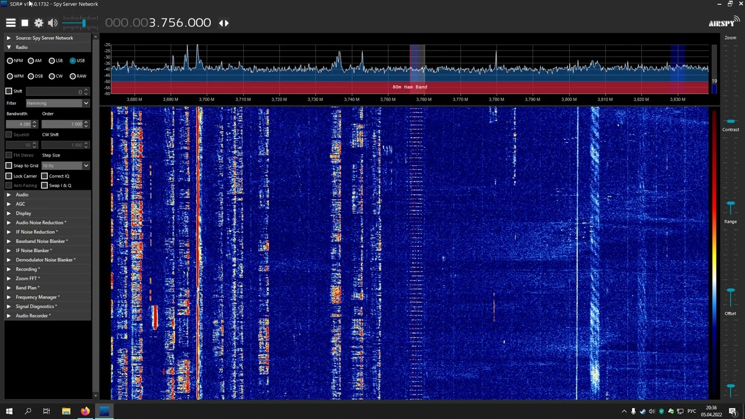Expand Audio Noise Reduction panel
The image size is (745, 419).
(48, 222)
